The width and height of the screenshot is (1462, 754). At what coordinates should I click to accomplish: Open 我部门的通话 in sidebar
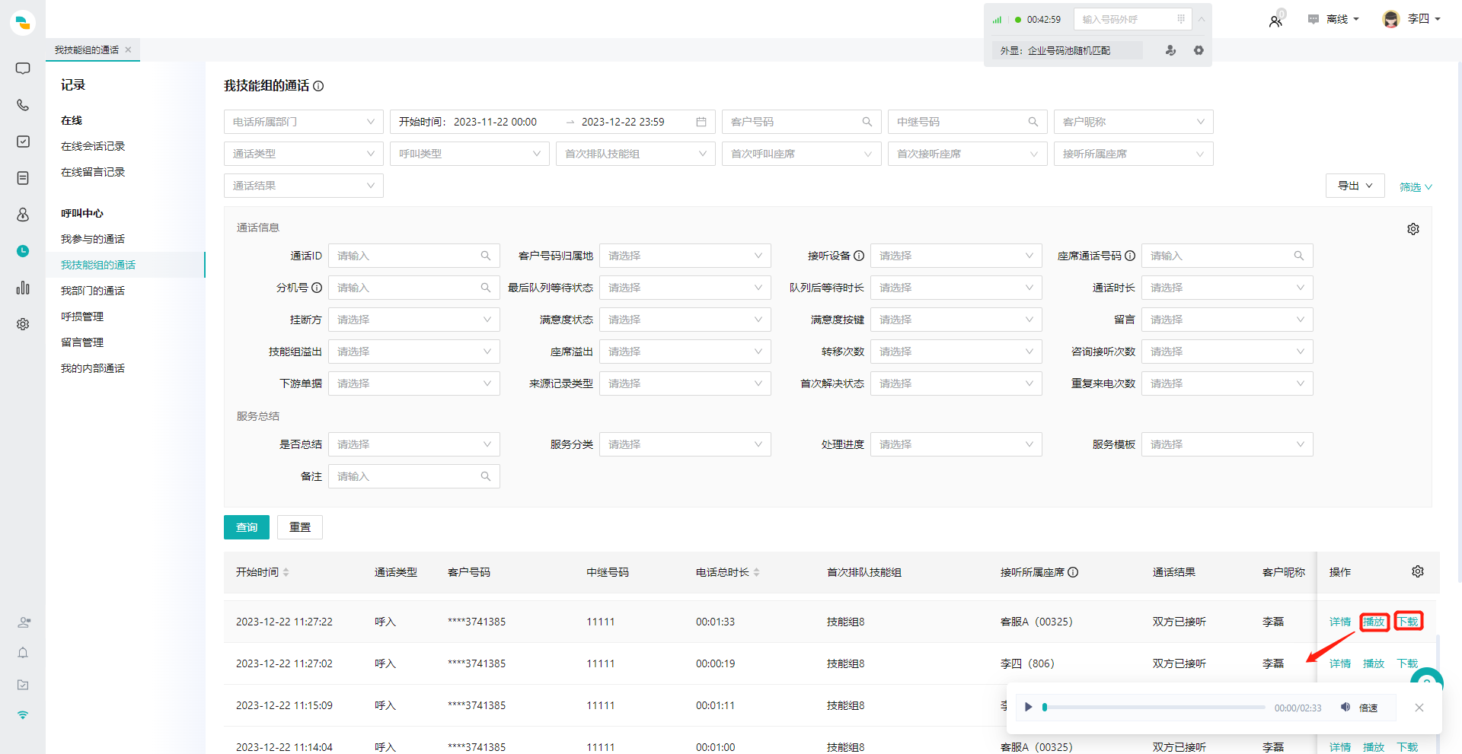click(93, 291)
